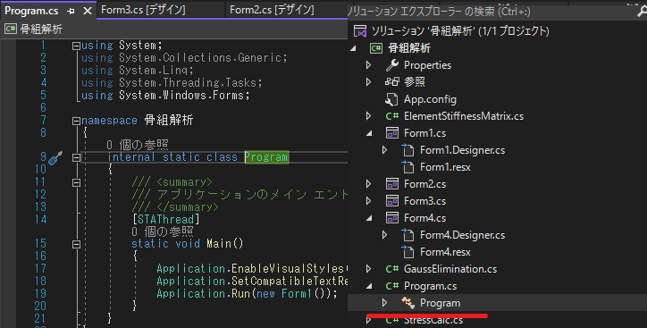Click the line number 20 in the margin
Screen dimensions: 647x328
pos(40,307)
